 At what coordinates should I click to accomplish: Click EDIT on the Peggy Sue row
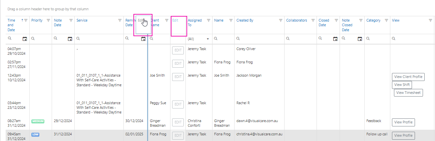pos(178,105)
